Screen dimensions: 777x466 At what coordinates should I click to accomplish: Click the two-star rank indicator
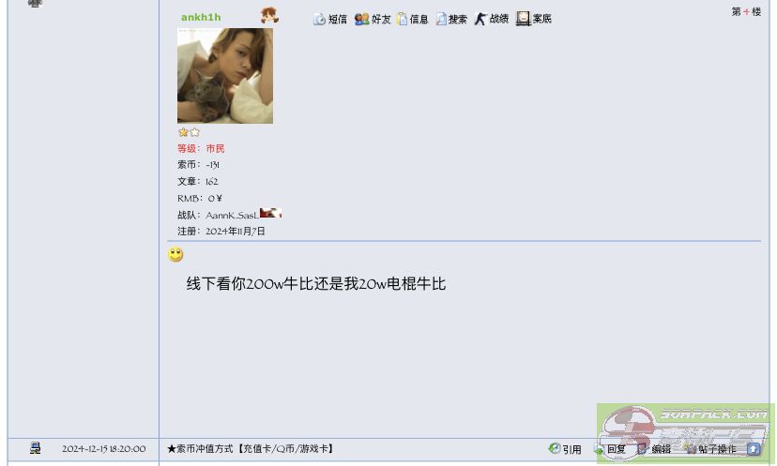[189, 132]
